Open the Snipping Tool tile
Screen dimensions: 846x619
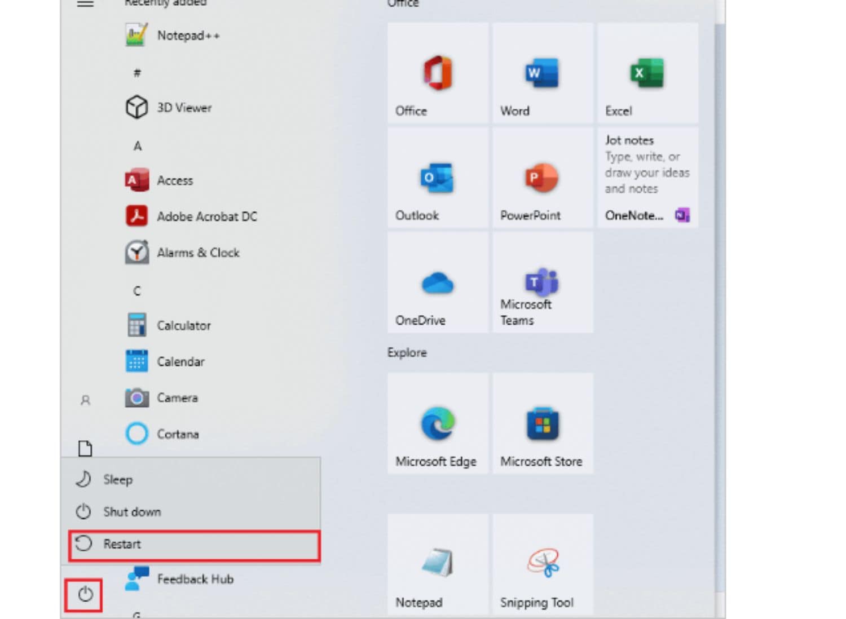click(543, 564)
